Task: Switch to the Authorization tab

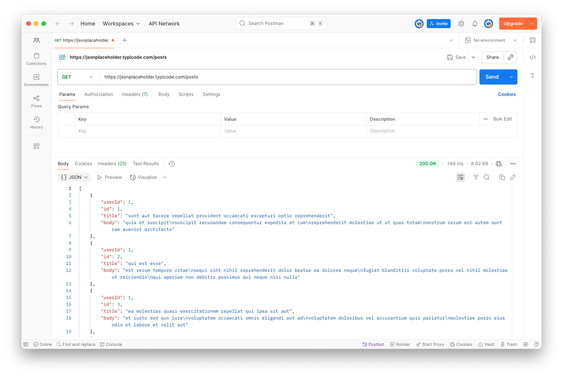Action: 99,94
